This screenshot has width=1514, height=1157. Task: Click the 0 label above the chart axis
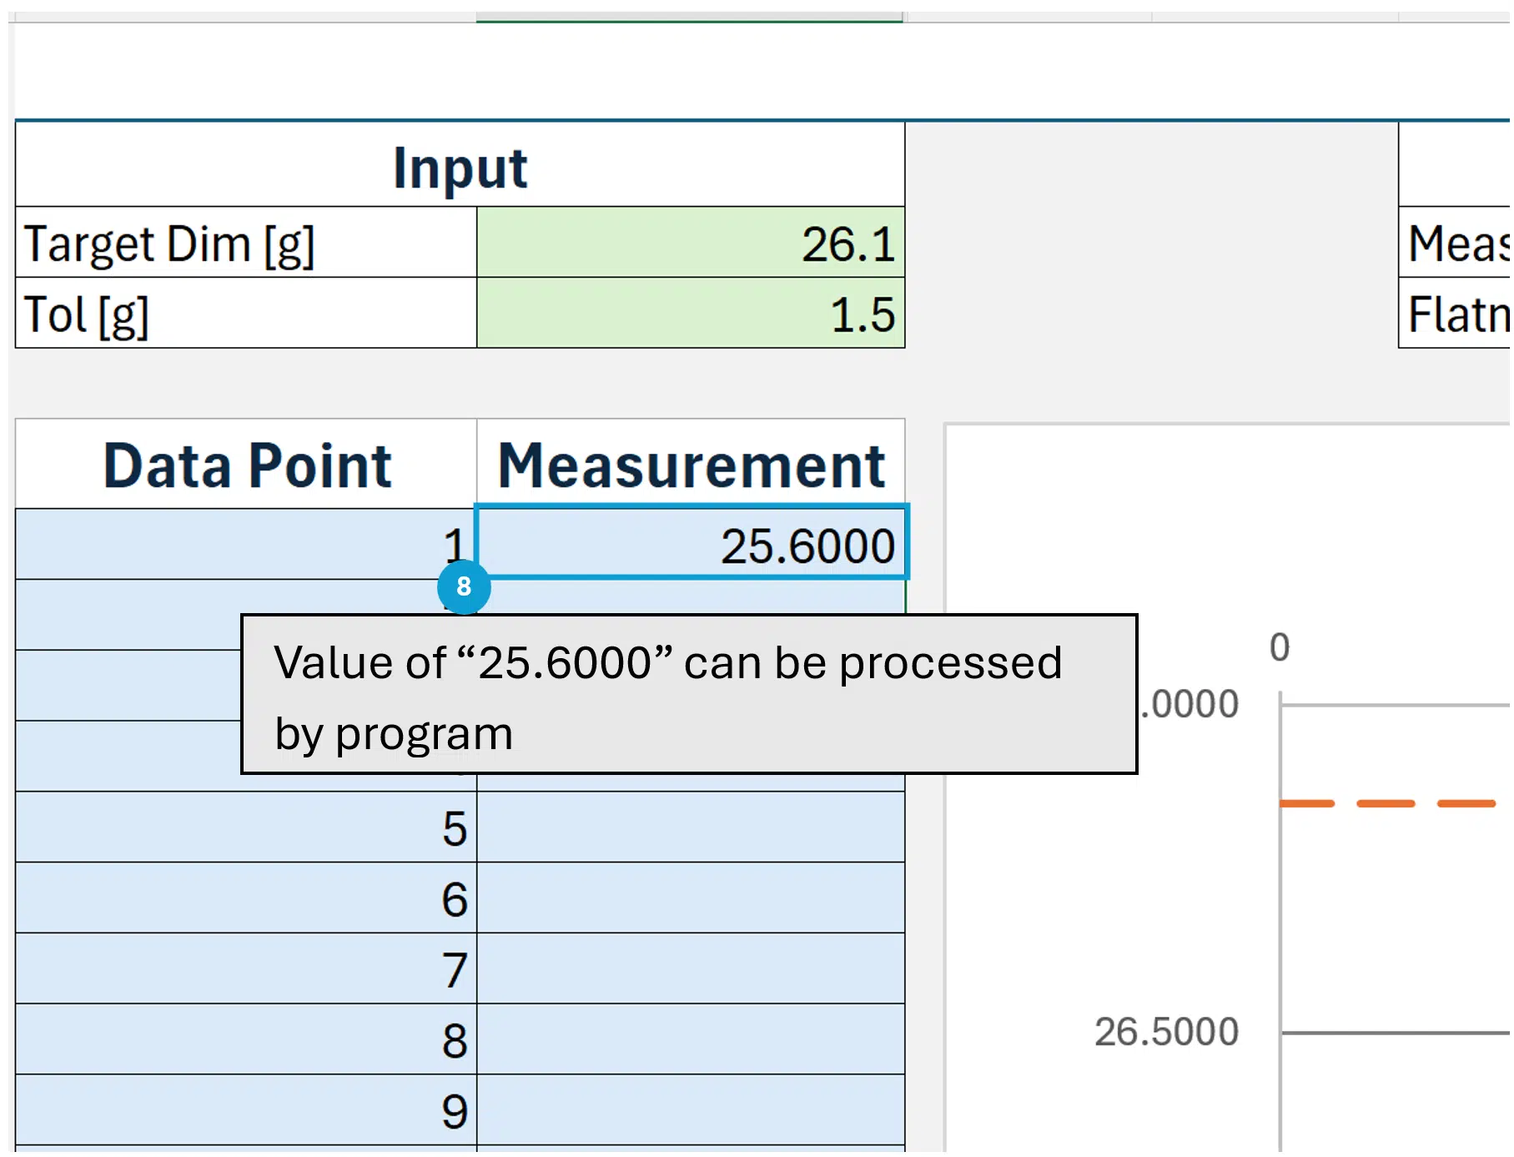[1280, 647]
